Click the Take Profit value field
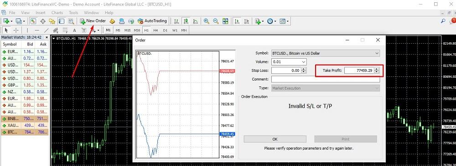The width and height of the screenshot is (456, 166). pyautogui.click(x=359, y=70)
